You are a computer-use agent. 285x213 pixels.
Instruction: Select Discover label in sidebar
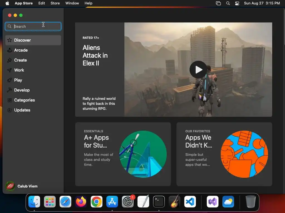pos(23,40)
